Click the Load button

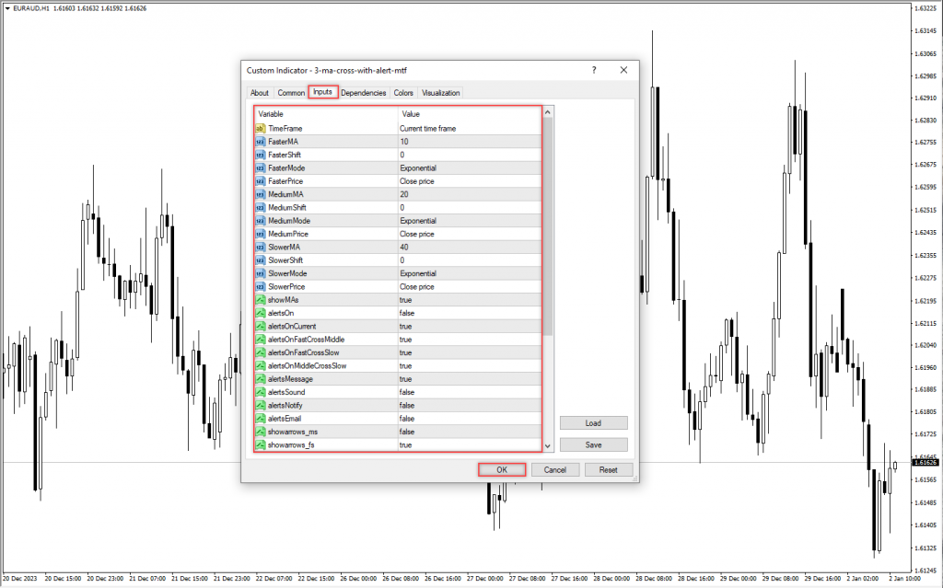click(593, 423)
